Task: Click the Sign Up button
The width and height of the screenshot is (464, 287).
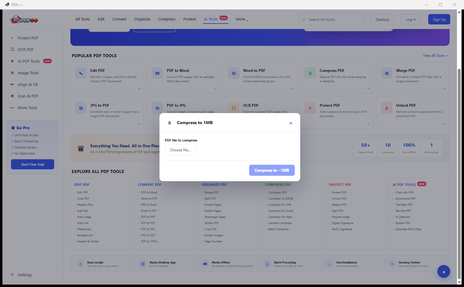Action: point(439,20)
